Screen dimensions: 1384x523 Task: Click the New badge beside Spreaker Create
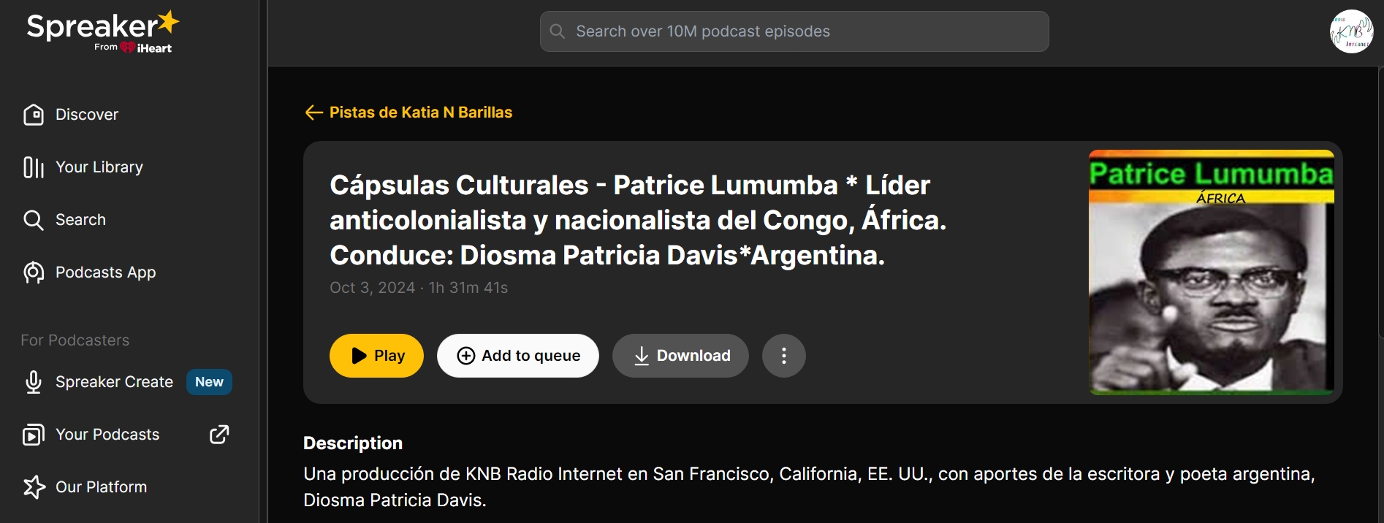point(209,382)
